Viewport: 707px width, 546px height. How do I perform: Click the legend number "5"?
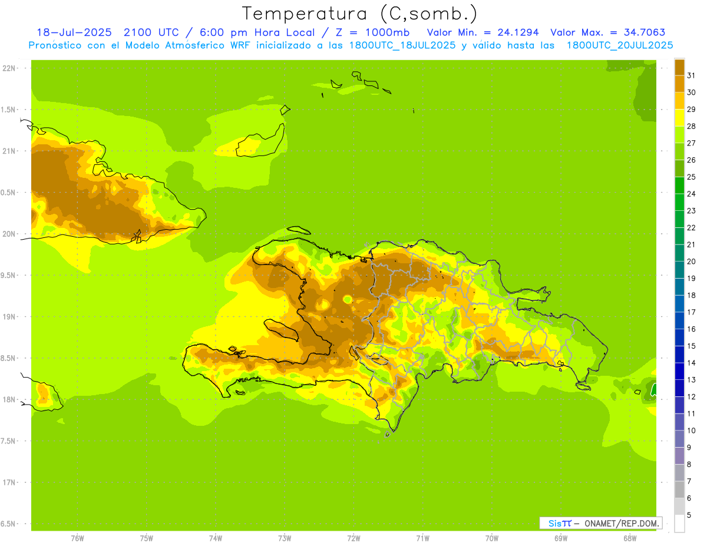pyautogui.click(x=689, y=515)
